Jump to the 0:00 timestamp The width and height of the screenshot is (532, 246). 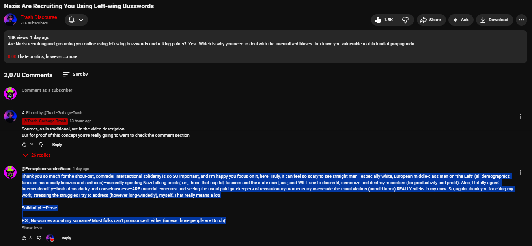coord(12,56)
